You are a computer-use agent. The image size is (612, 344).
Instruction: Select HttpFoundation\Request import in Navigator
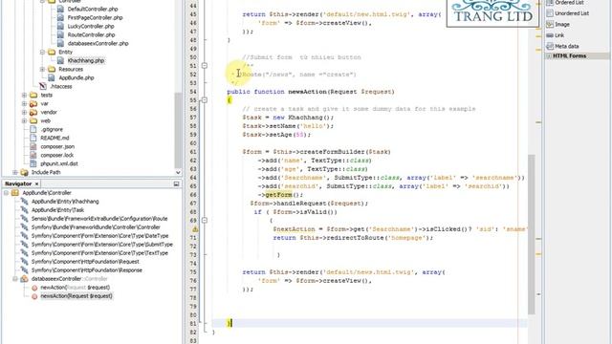click(x=85, y=261)
